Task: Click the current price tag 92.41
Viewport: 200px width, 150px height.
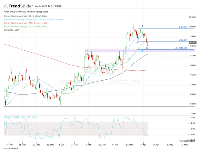Action: coord(193,42)
